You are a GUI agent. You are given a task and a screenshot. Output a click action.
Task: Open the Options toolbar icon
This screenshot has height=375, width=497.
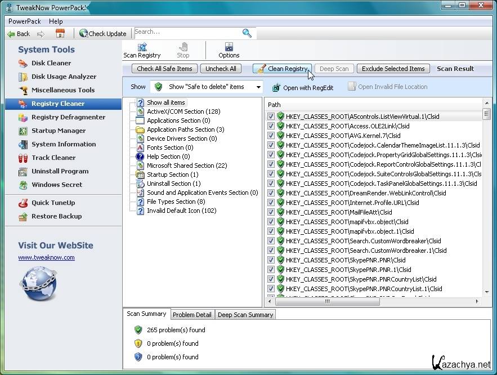click(x=229, y=50)
